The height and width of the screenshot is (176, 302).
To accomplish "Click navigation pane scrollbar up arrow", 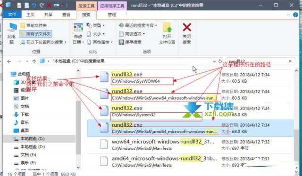I will point(78,71).
